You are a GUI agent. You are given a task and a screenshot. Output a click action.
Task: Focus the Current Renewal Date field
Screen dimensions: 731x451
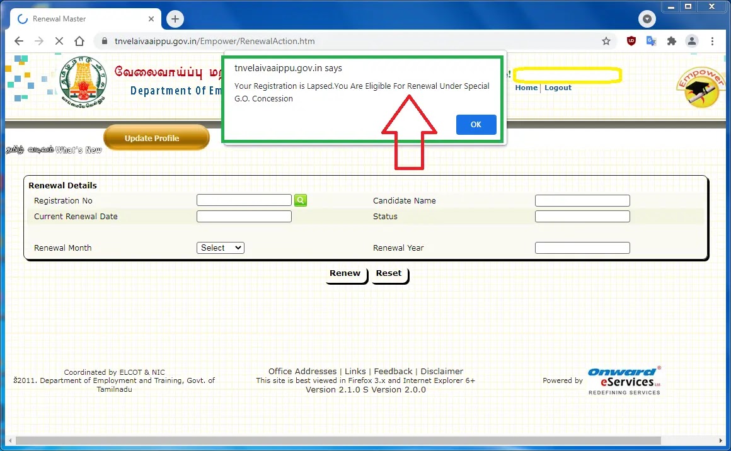click(244, 216)
